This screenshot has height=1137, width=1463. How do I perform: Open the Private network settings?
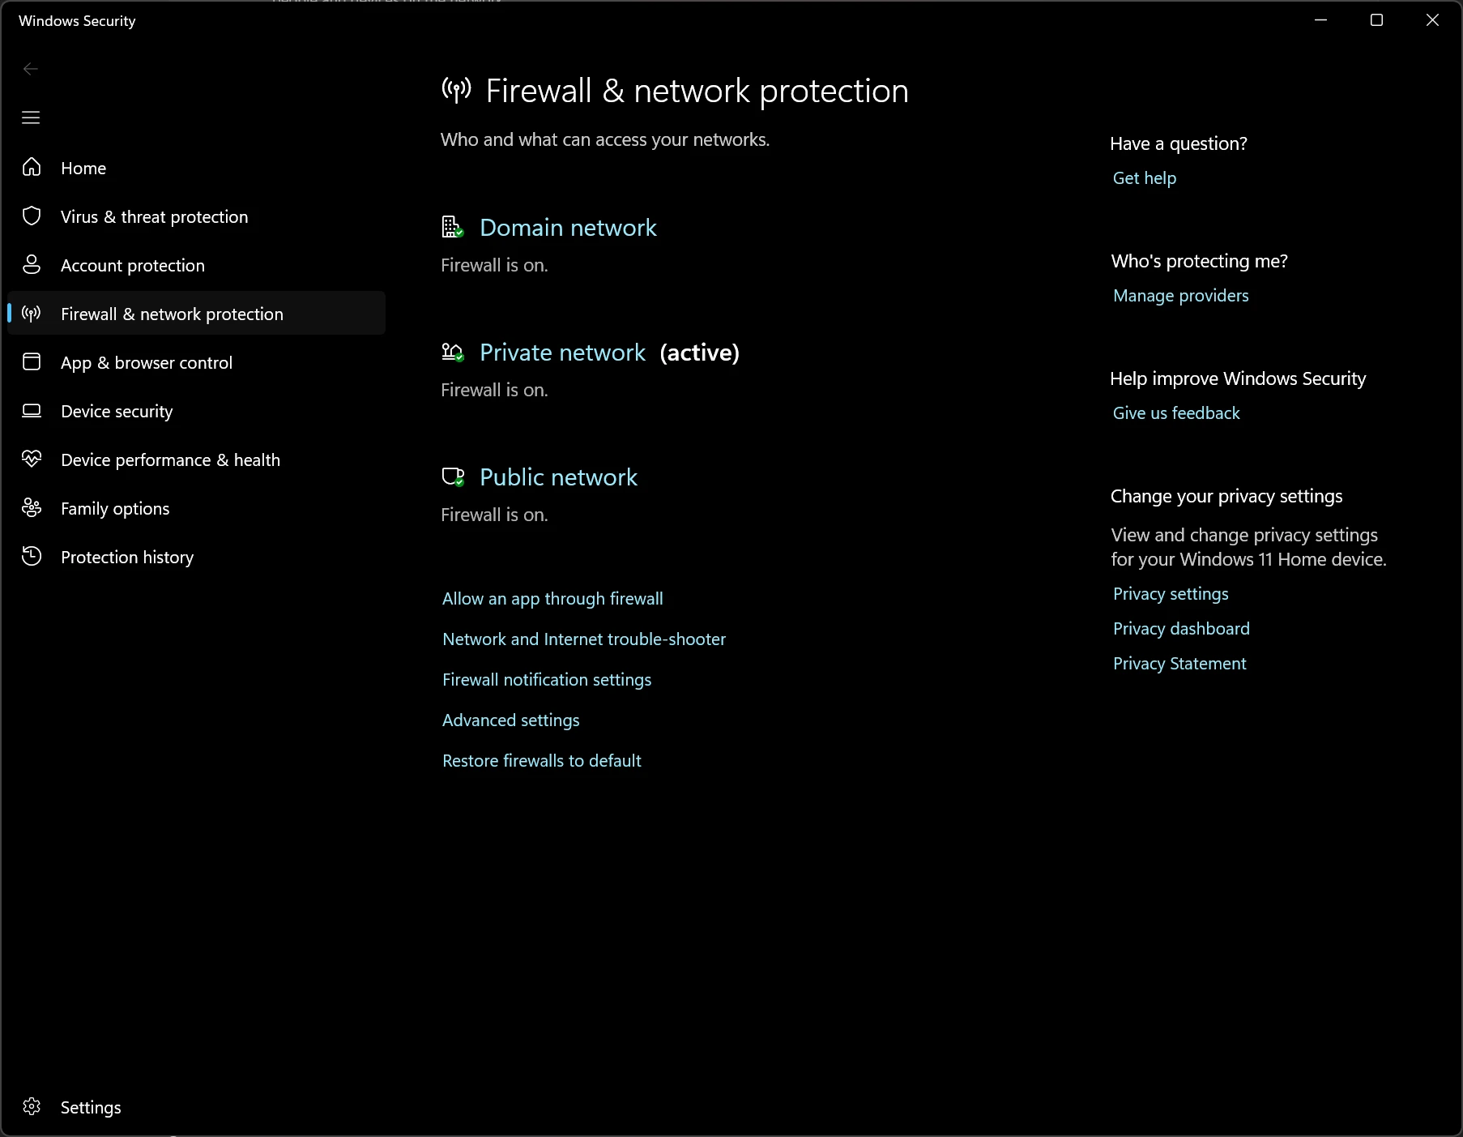pos(562,353)
